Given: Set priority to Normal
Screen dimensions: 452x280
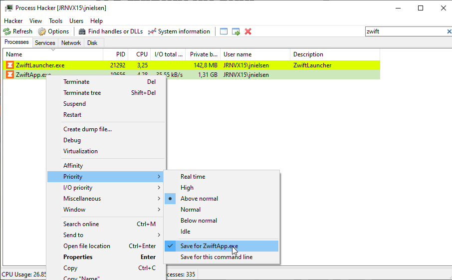Looking at the screenshot, I should coord(222,210).
